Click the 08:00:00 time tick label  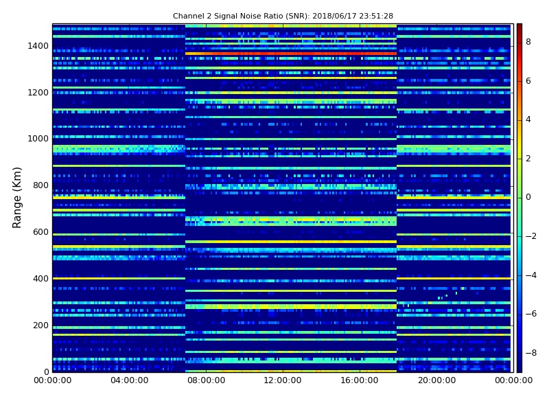(207, 380)
